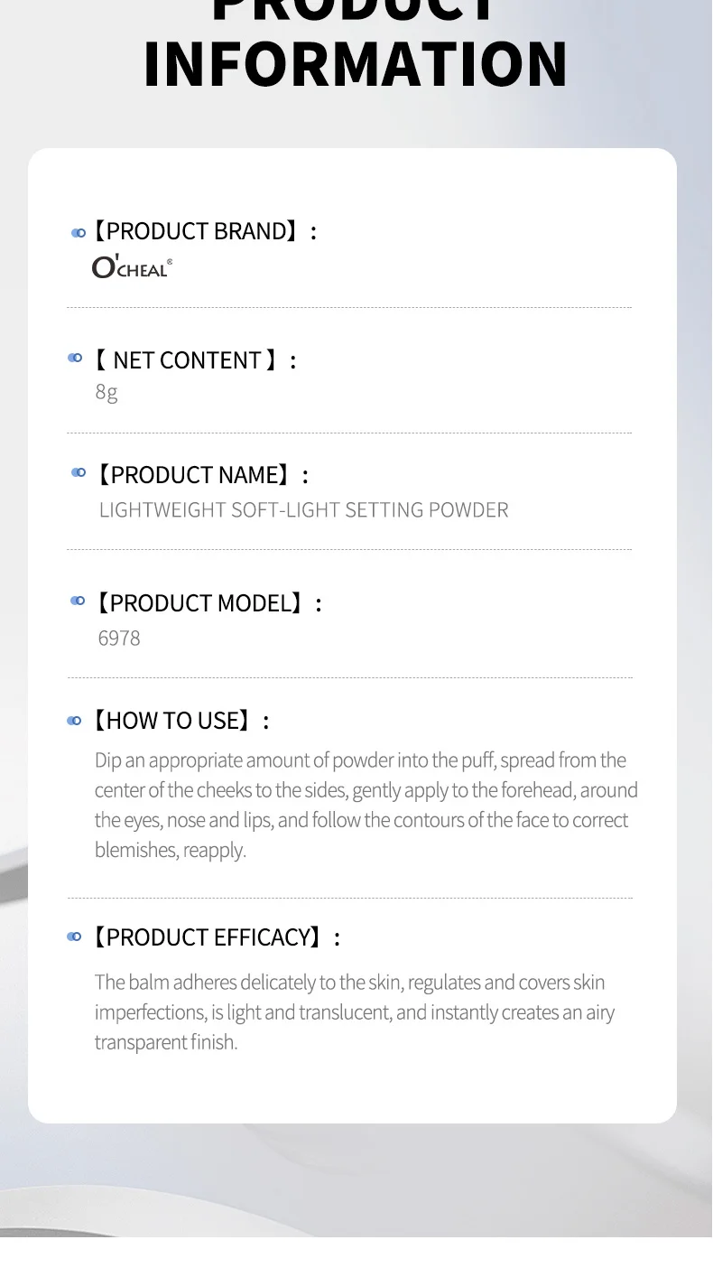Click the bullet icon beside PRODUCT NAME
The height and width of the screenshot is (1277, 713).
[79, 472]
